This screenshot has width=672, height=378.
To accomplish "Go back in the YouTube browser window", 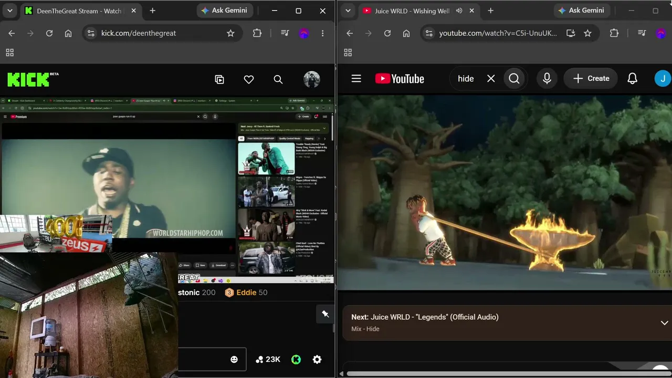I will coord(350,33).
